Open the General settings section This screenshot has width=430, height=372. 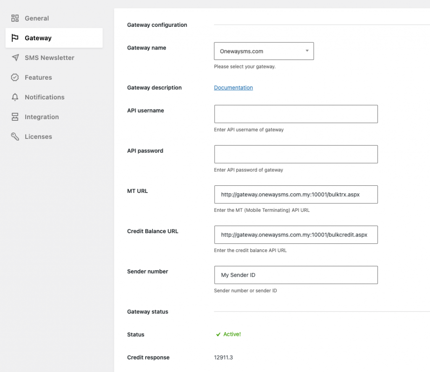[x=37, y=18]
